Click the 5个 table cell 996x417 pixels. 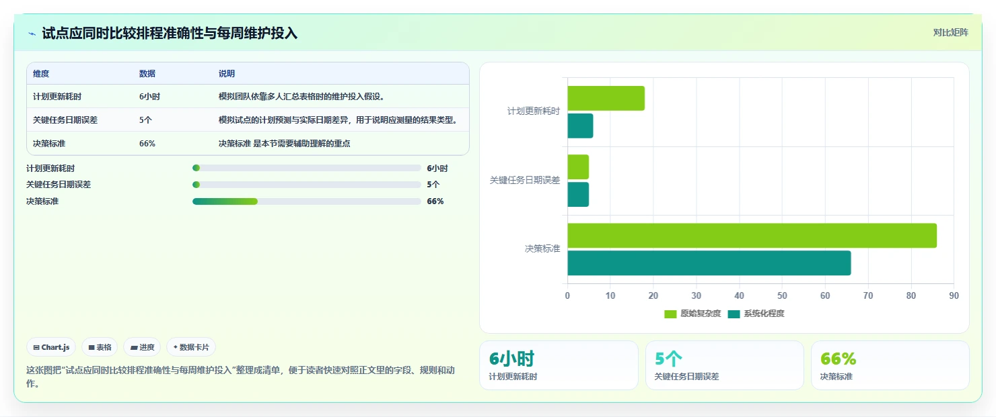click(147, 120)
